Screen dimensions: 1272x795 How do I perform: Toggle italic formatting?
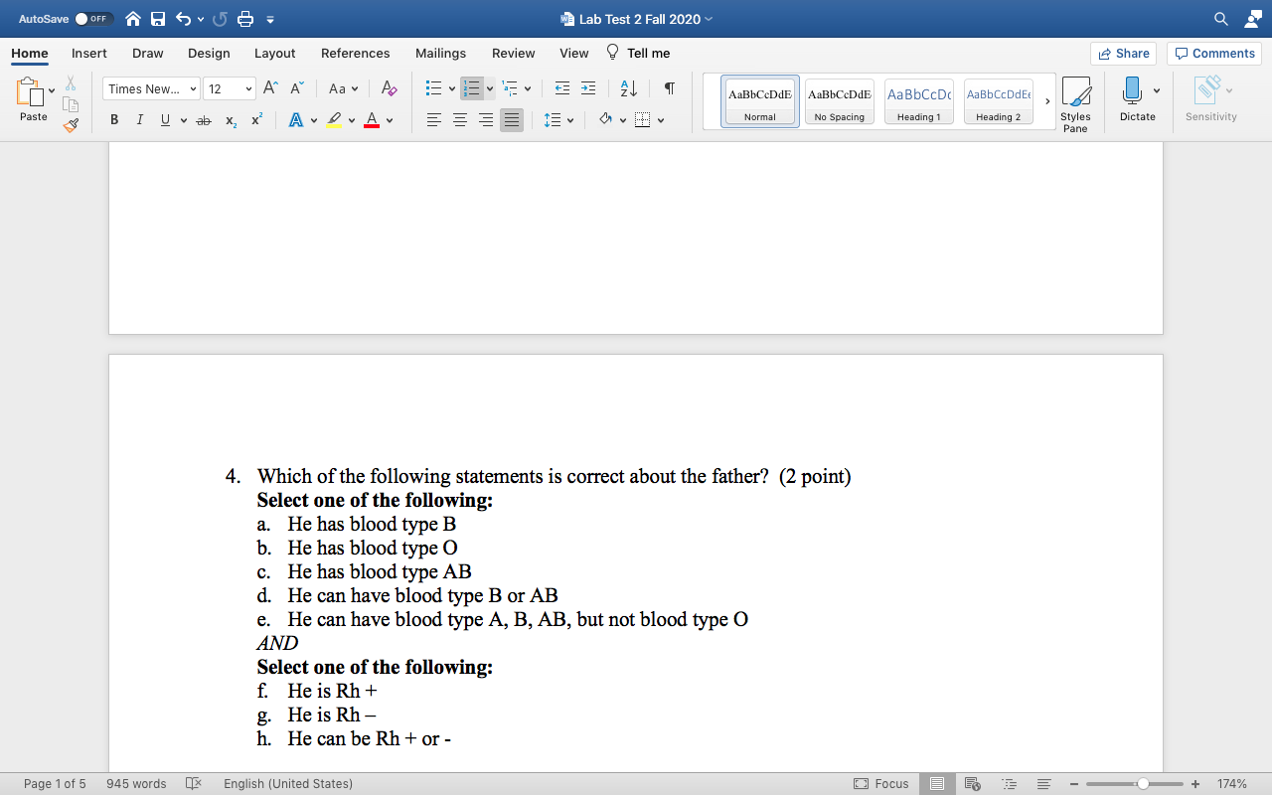(139, 120)
